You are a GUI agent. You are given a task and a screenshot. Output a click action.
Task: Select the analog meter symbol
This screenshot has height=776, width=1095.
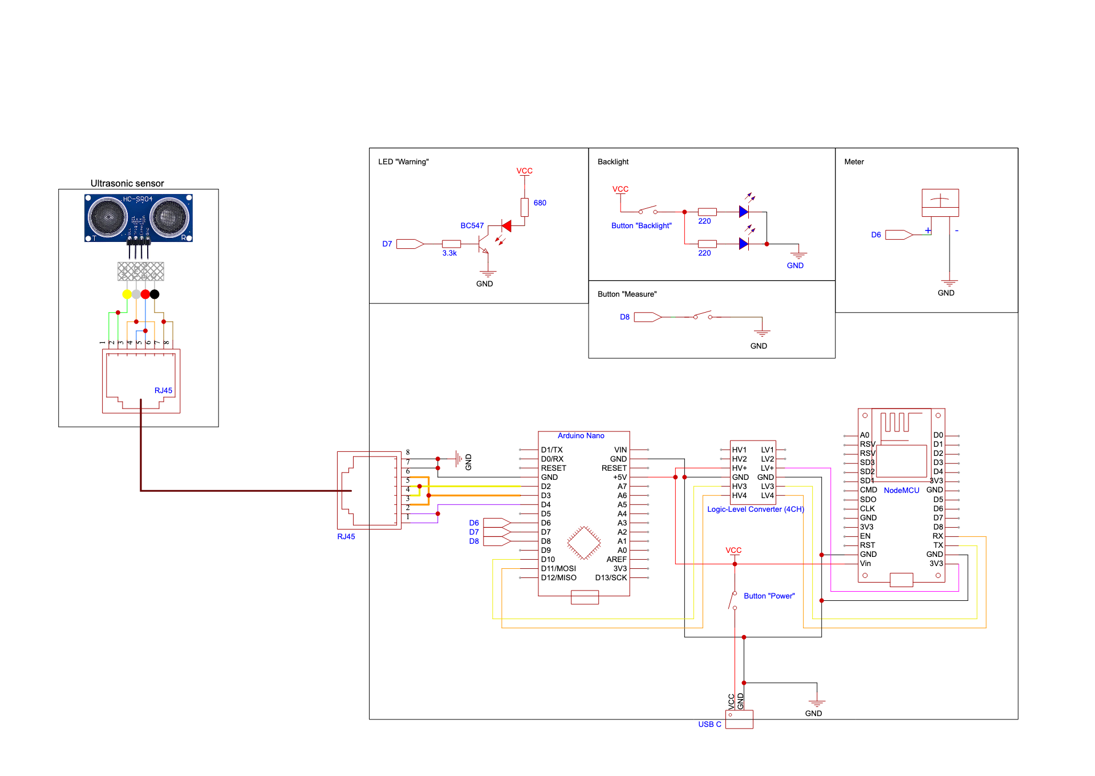[x=940, y=203]
